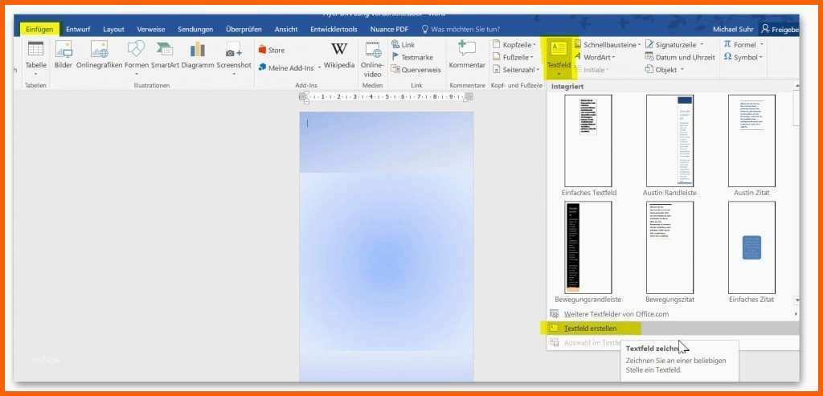The width and height of the screenshot is (823, 396).
Task: Expand the Seitenzahl menu
Action: click(516, 70)
